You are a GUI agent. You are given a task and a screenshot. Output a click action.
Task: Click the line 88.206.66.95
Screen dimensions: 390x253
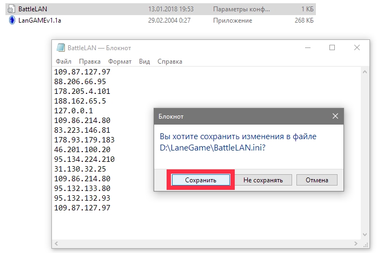point(80,81)
